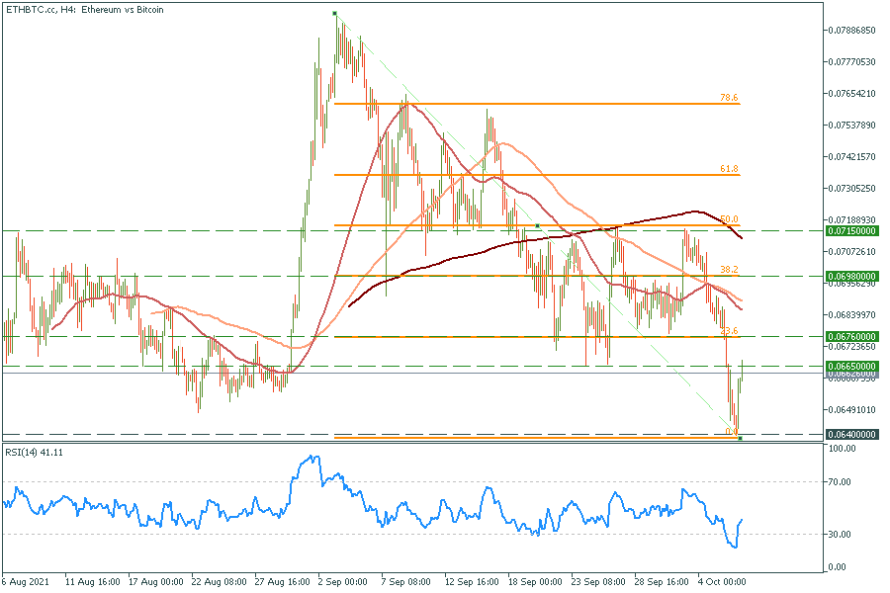Click the 0.06400000 support level tag
This screenshot has width=890, height=593.
point(850,434)
